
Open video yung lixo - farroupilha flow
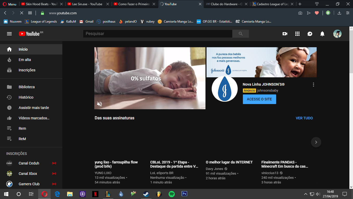pyautogui.click(x=116, y=164)
